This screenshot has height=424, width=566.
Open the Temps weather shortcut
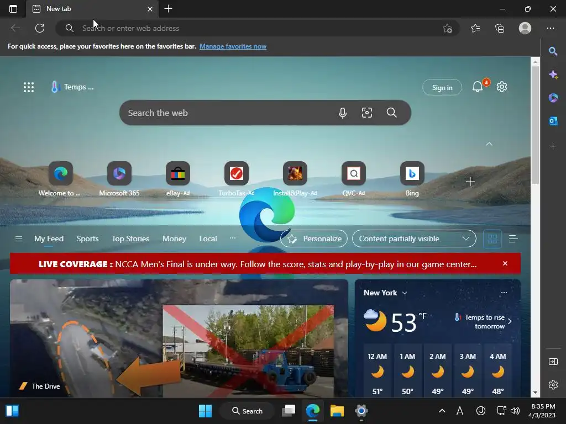point(72,87)
